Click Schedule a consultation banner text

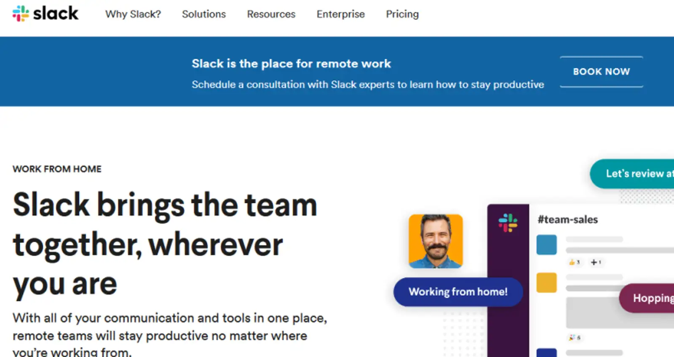tap(368, 85)
